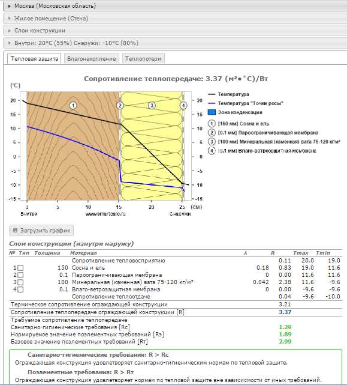
Task: Click the Влаго-ветрозащитная мембрана table row text
Action: point(116,290)
